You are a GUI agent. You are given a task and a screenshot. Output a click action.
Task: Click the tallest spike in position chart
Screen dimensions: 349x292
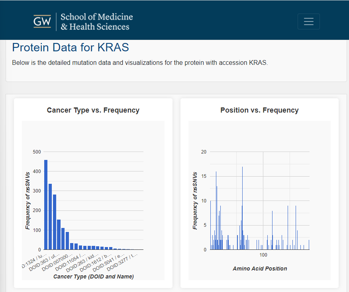click(x=242, y=208)
